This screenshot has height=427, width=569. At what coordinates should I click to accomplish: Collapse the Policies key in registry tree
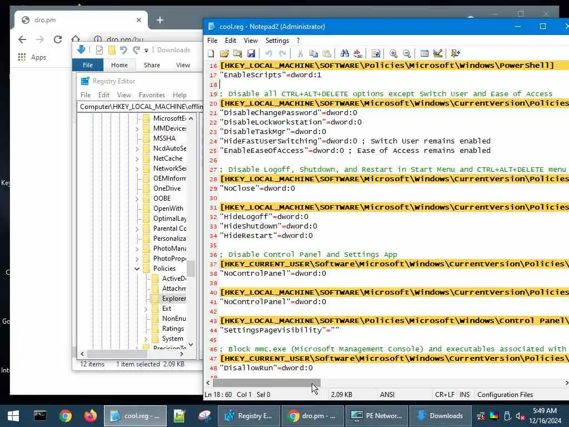pos(137,269)
